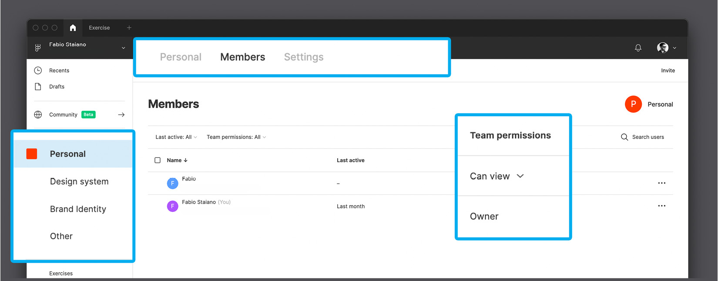
Task: Open the Last active: All filter
Action: 176,137
